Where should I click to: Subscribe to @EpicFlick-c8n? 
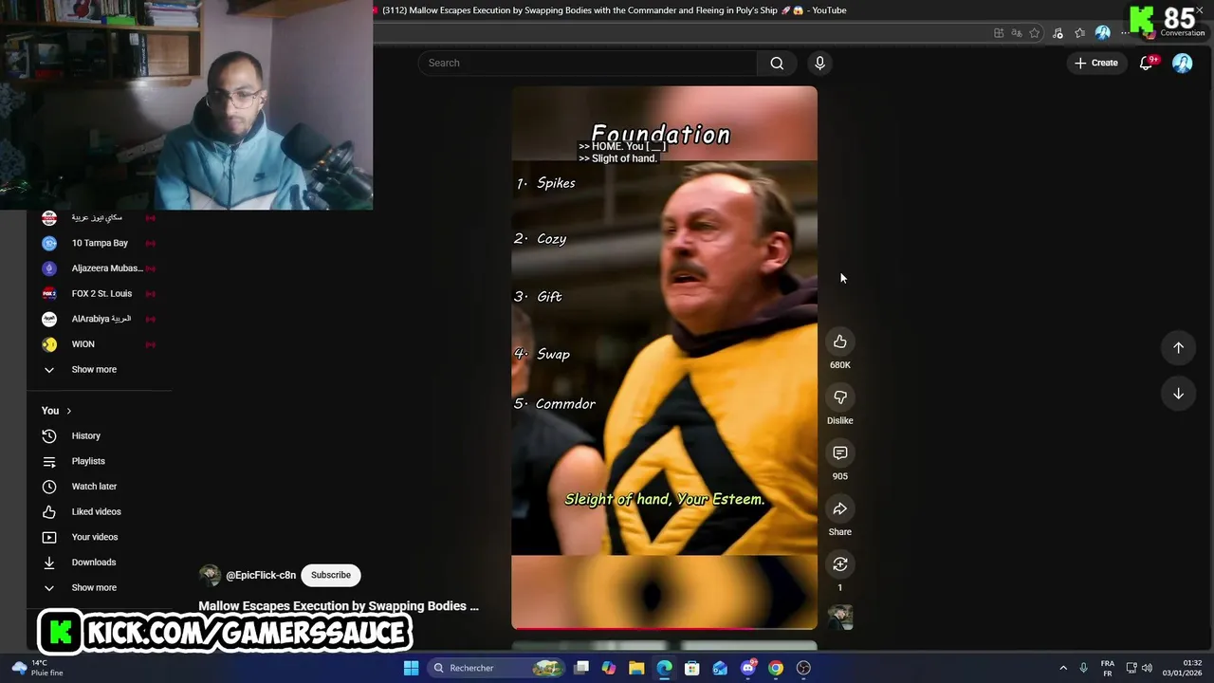(331, 575)
